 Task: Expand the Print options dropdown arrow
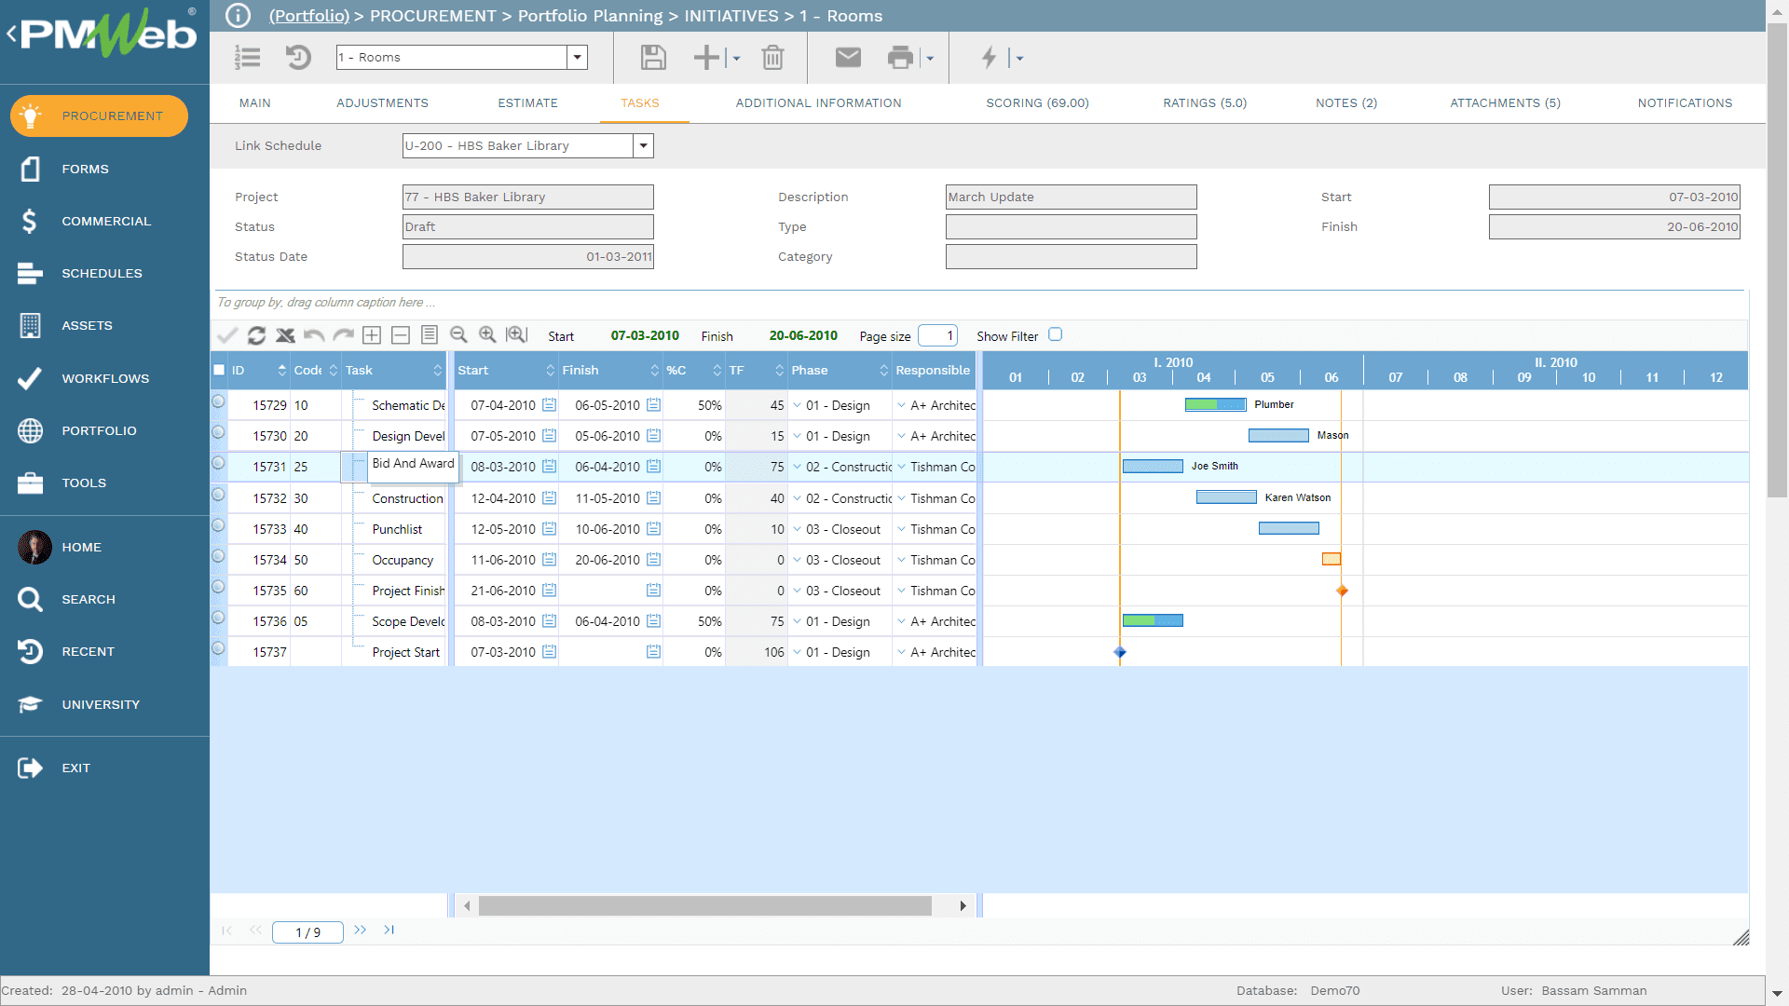coord(929,58)
